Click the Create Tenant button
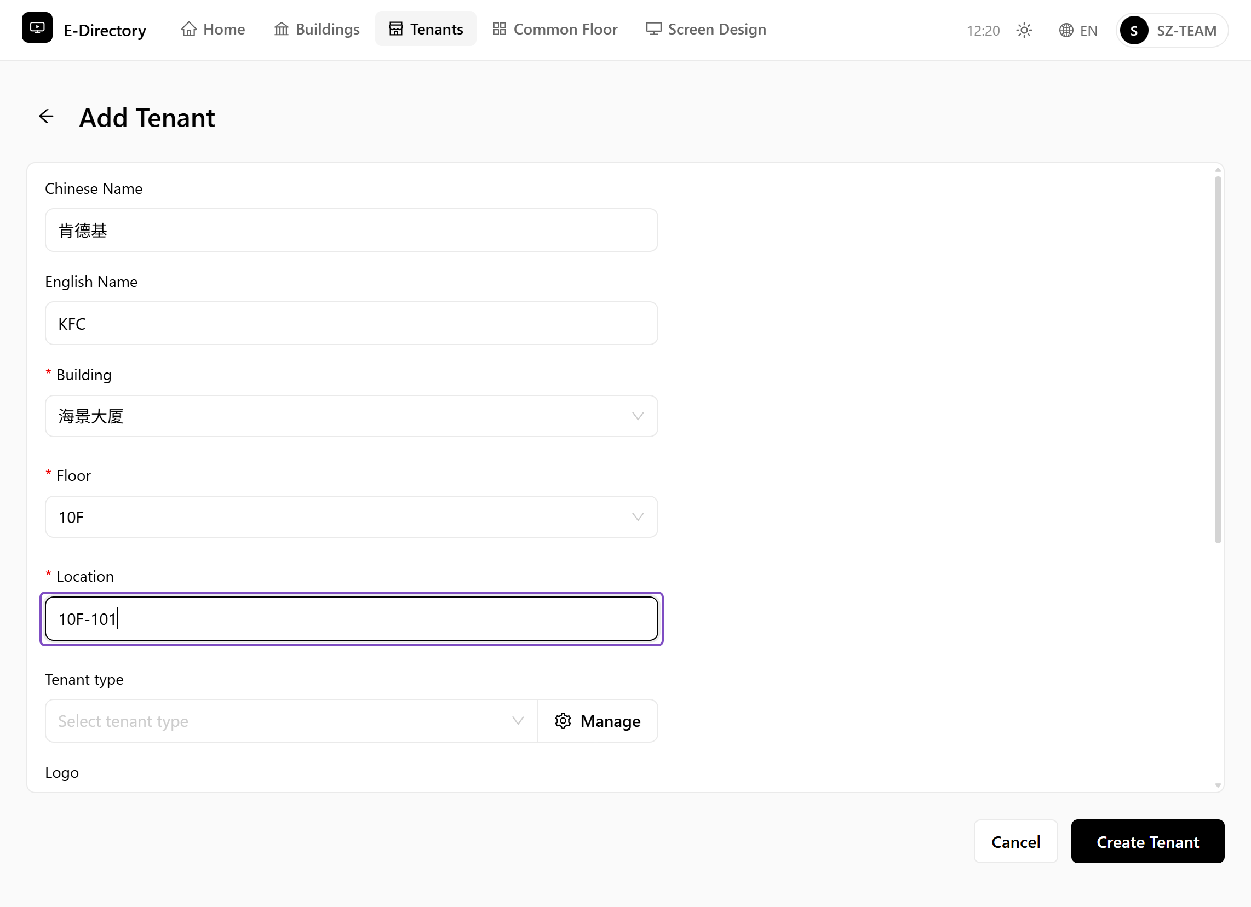The height and width of the screenshot is (907, 1251). pos(1147,842)
